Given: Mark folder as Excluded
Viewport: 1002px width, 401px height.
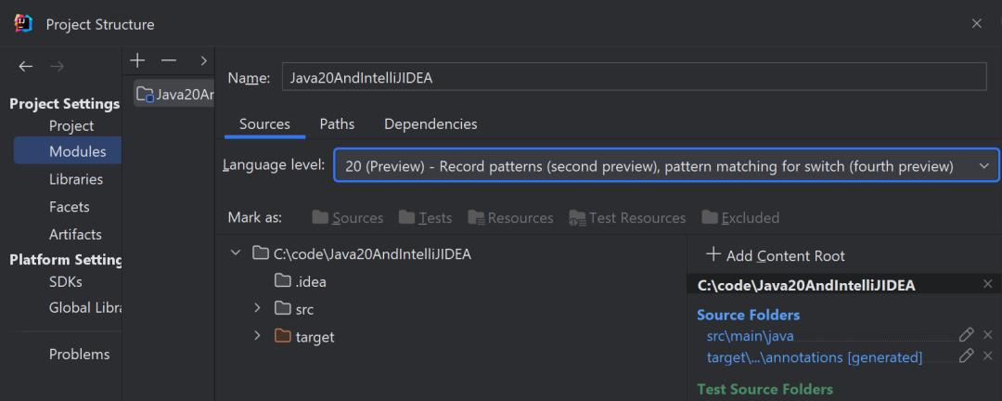Looking at the screenshot, I should (740, 218).
